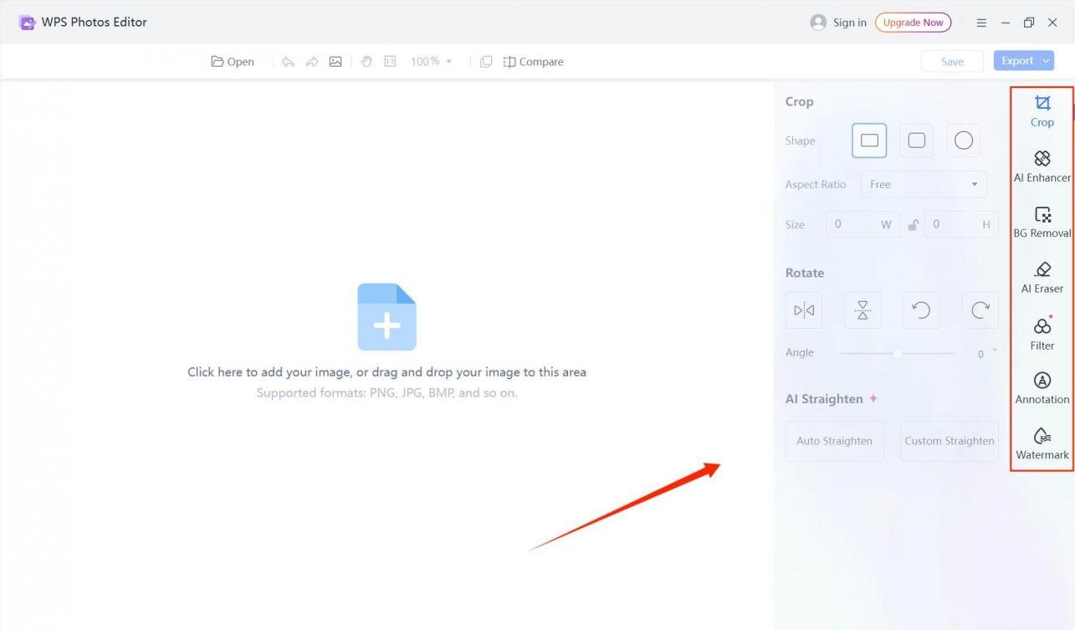1075x630 pixels.
Task: Click the "AI Straighten" heading
Action: point(824,399)
